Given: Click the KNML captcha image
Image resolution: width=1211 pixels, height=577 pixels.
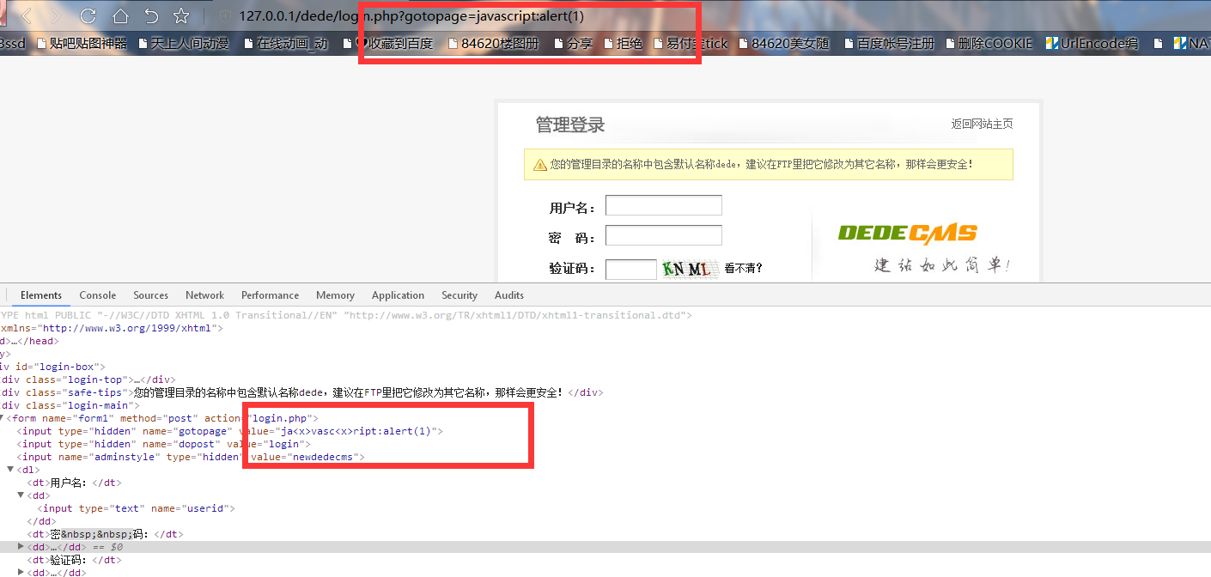Looking at the screenshot, I should tap(690, 269).
